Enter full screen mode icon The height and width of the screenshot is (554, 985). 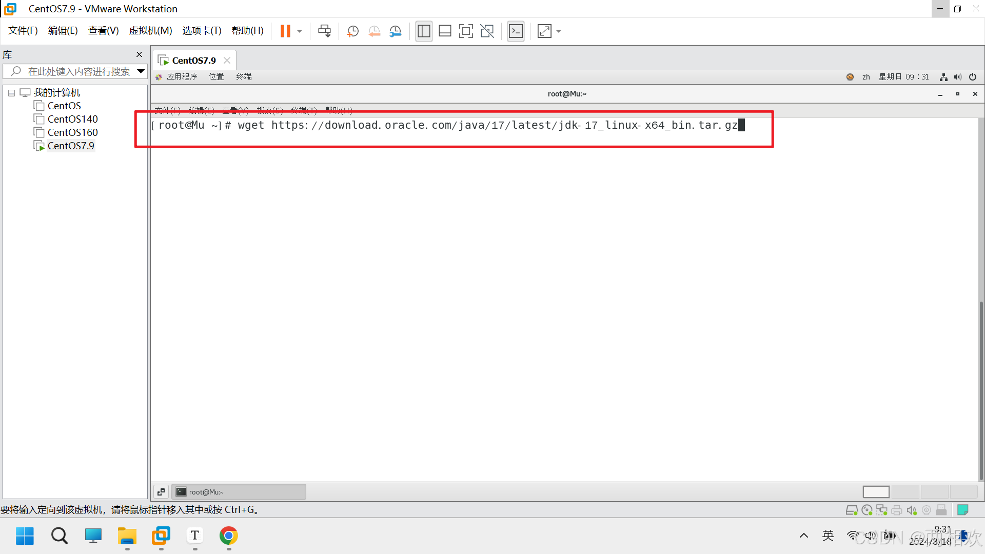[x=466, y=31]
